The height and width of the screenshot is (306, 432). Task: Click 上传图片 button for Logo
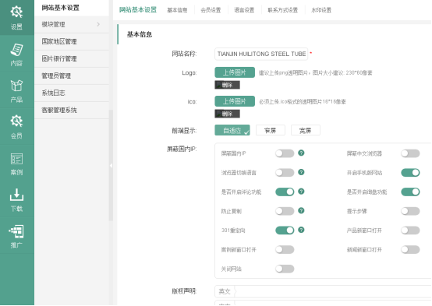point(235,72)
